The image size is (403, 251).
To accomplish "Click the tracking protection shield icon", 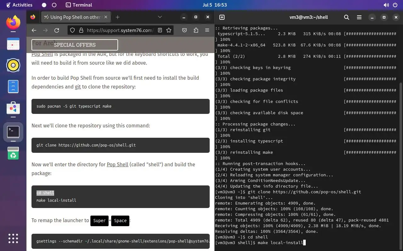I will pos(72,30).
